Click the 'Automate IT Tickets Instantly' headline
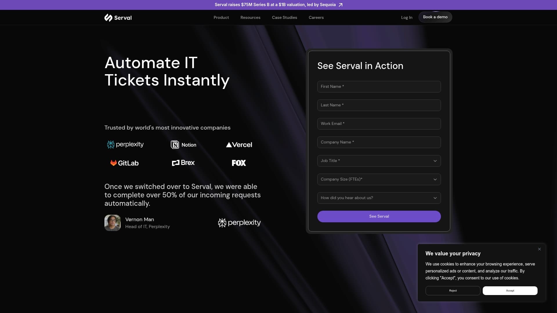Image resolution: width=557 pixels, height=313 pixels. click(167, 72)
